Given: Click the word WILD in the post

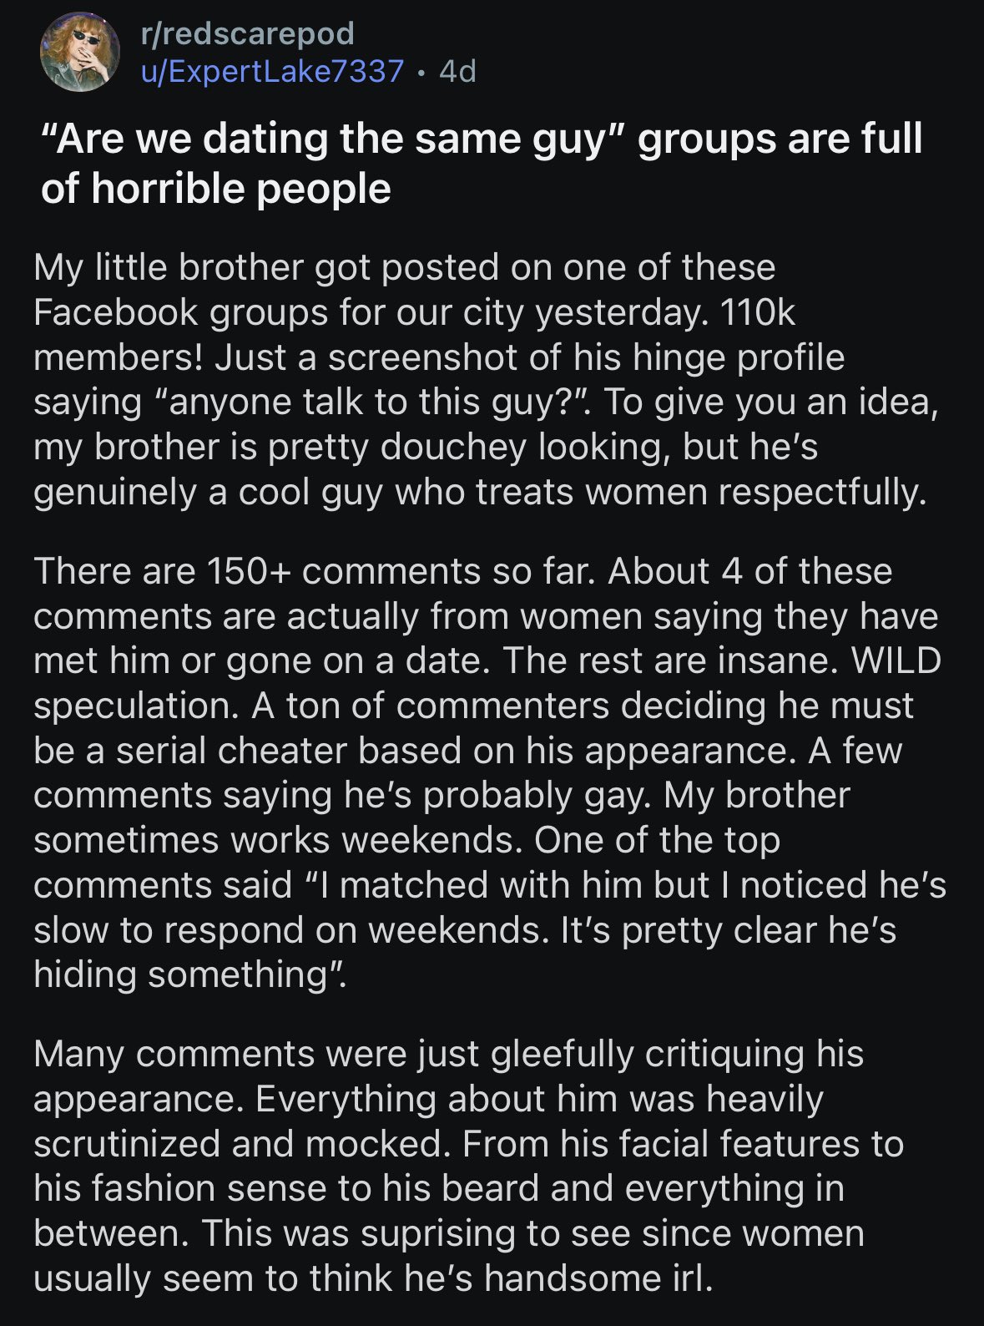Looking at the screenshot, I should [896, 660].
